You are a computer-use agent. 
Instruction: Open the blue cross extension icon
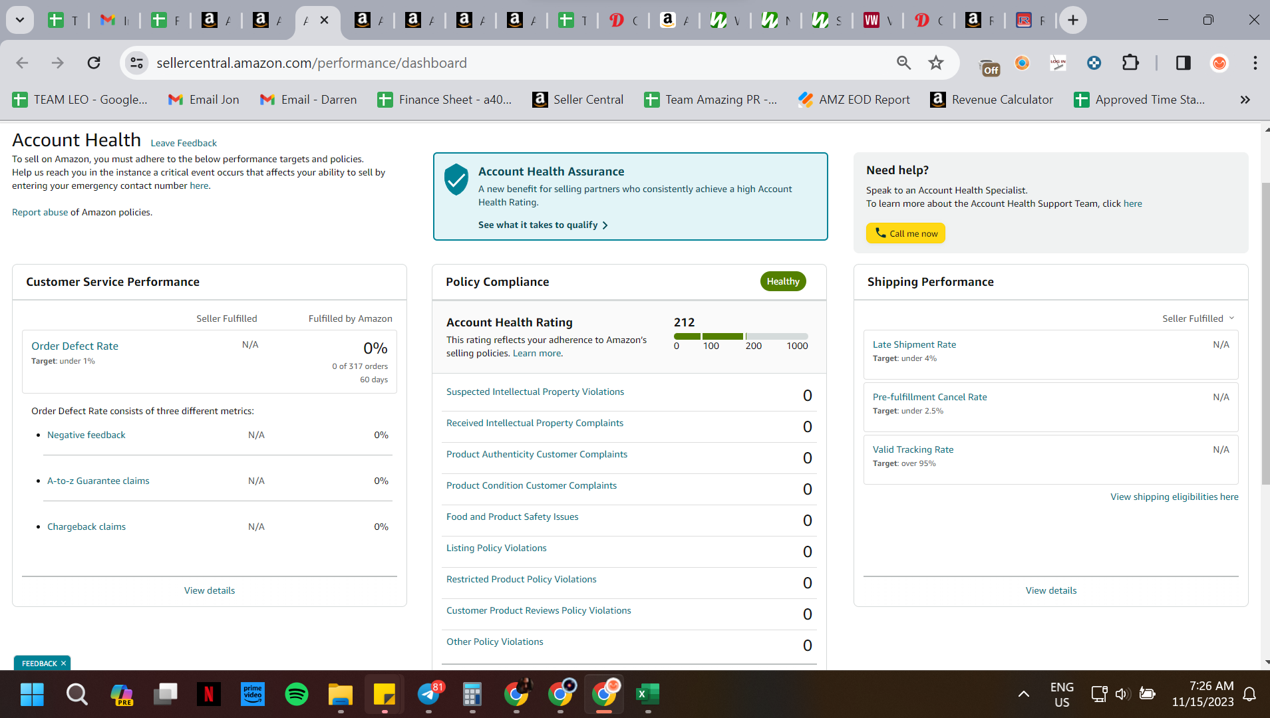[x=1094, y=63]
